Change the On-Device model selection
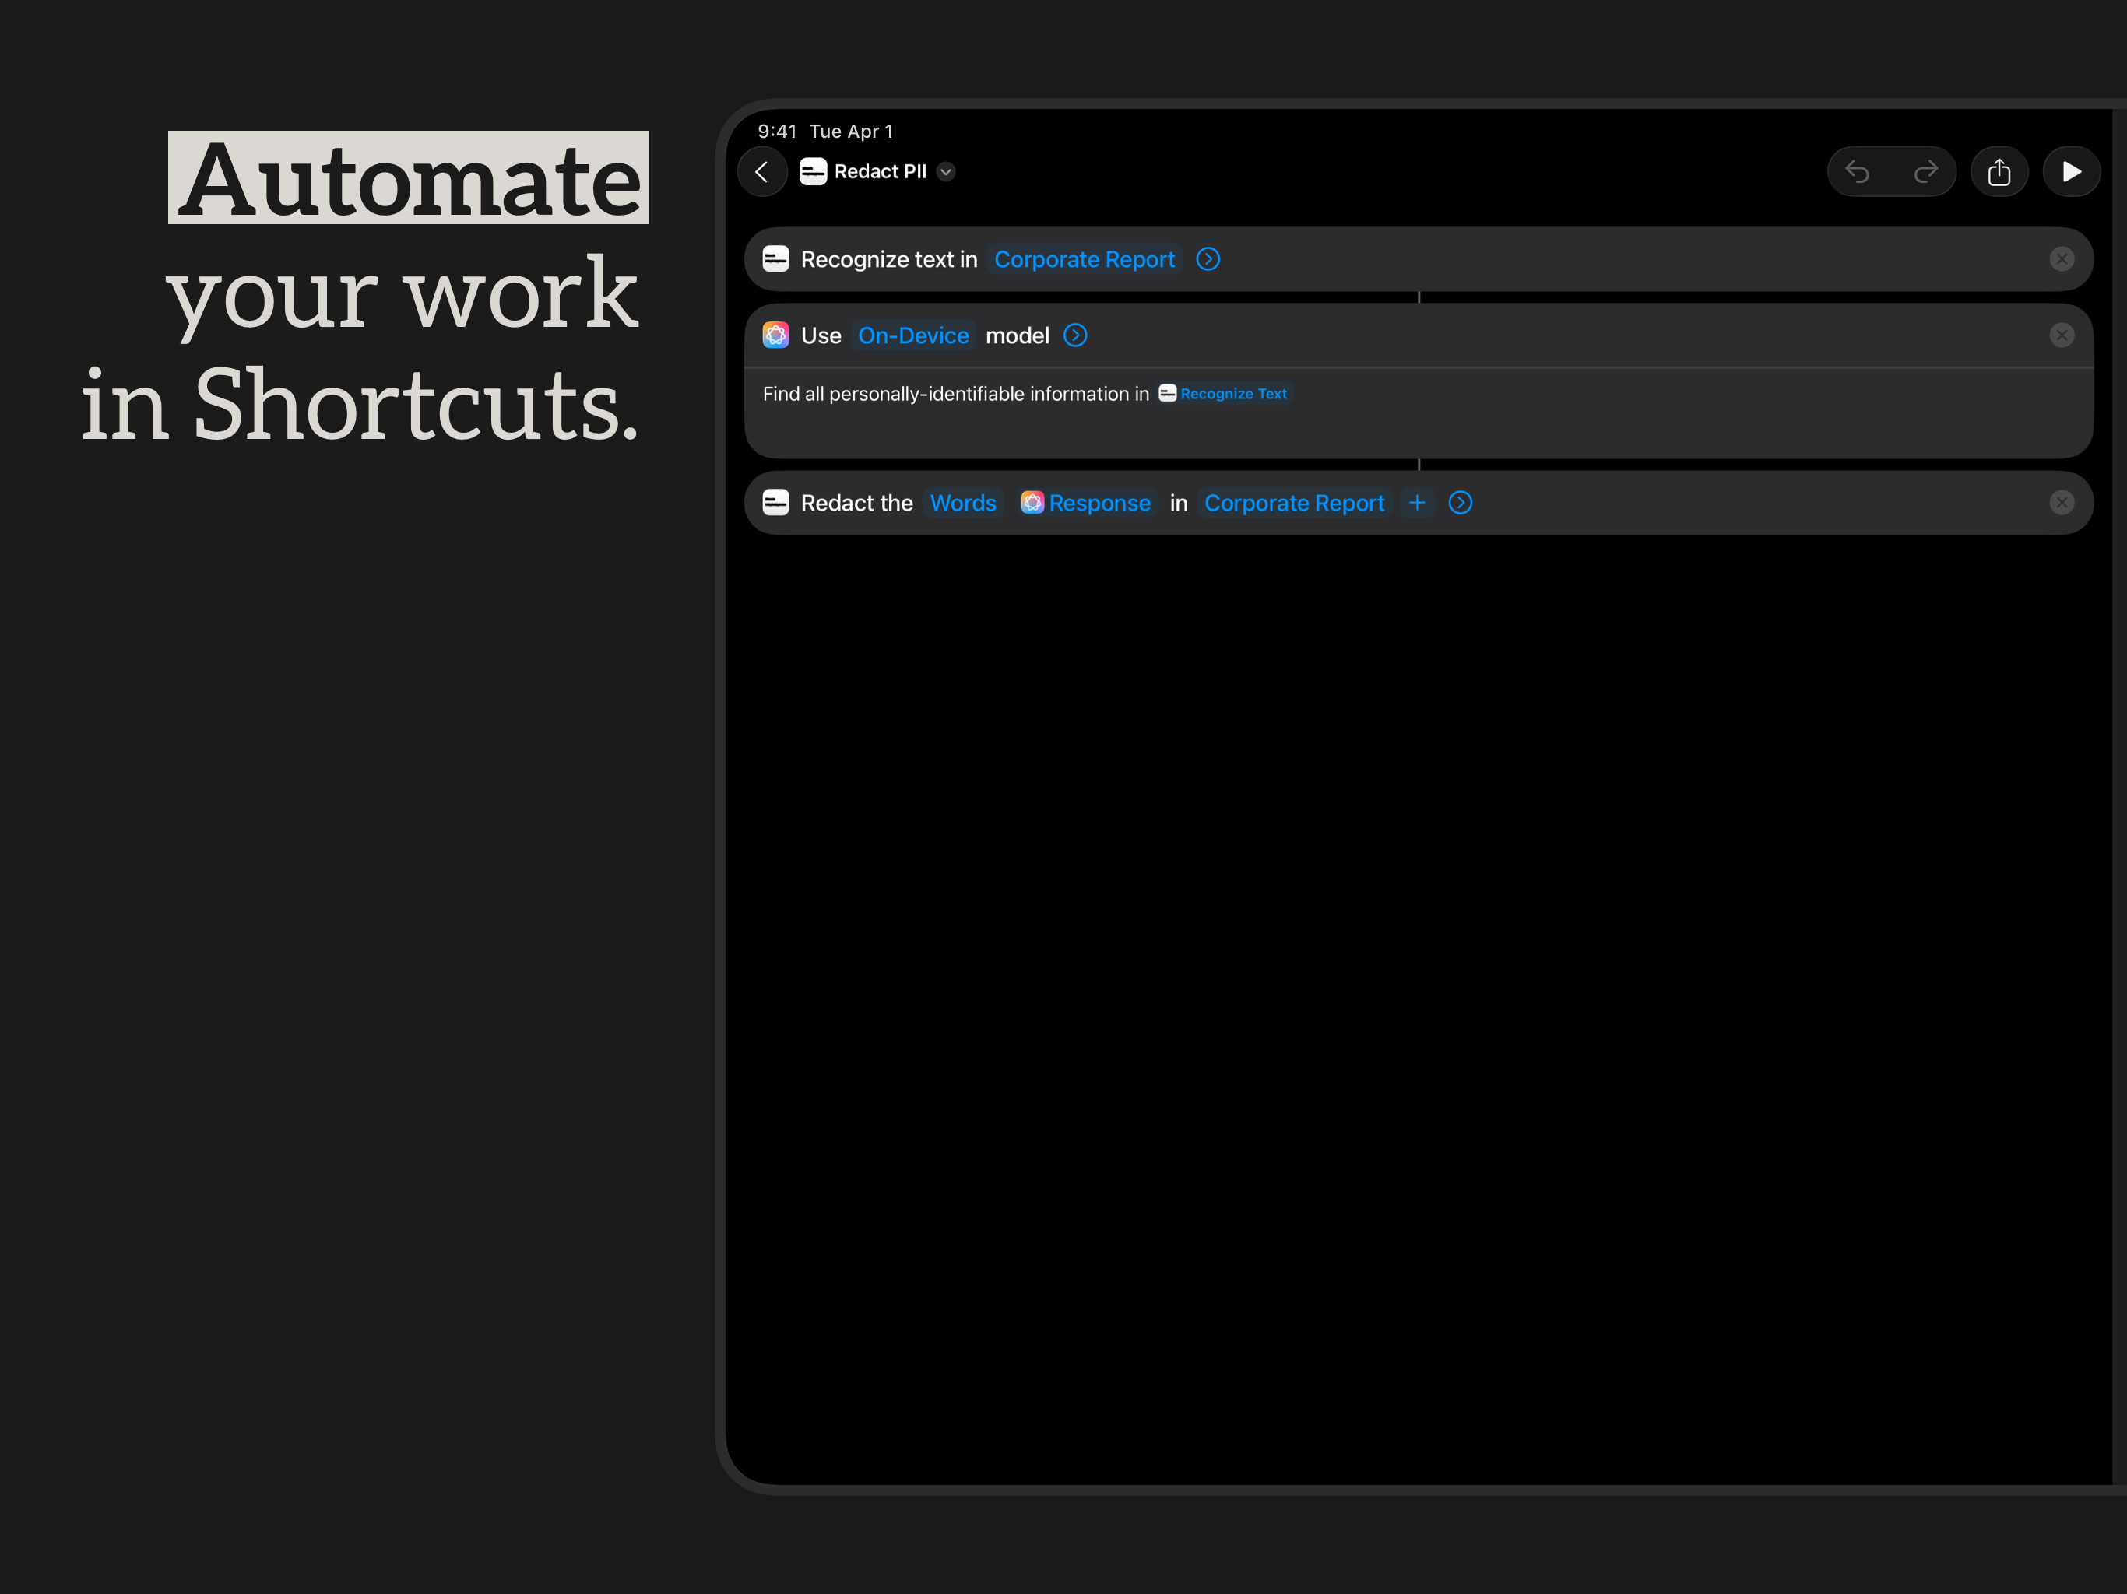This screenshot has height=1594, width=2127. tap(913, 335)
